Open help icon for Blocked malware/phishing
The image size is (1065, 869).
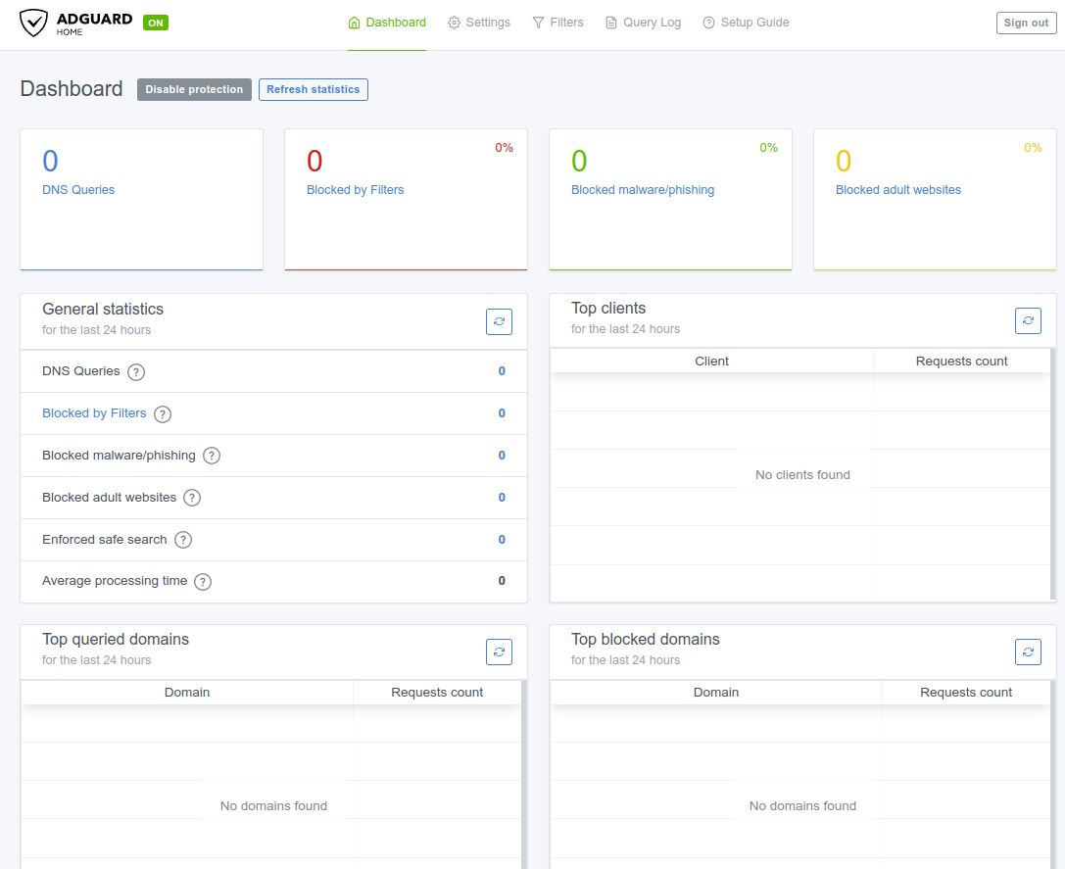point(212,457)
